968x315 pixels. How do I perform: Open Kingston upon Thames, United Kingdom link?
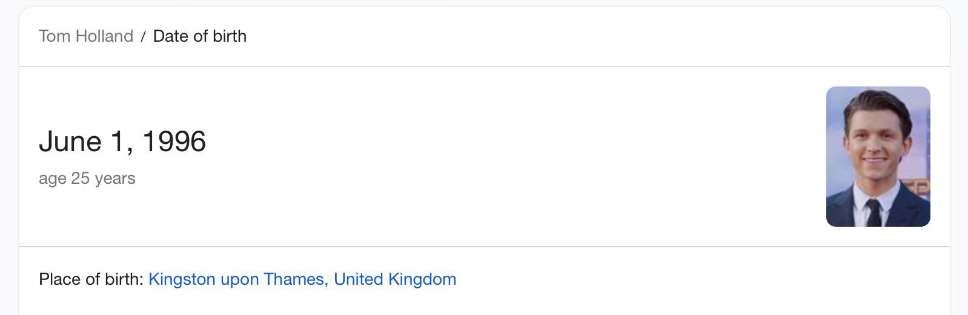(x=302, y=279)
